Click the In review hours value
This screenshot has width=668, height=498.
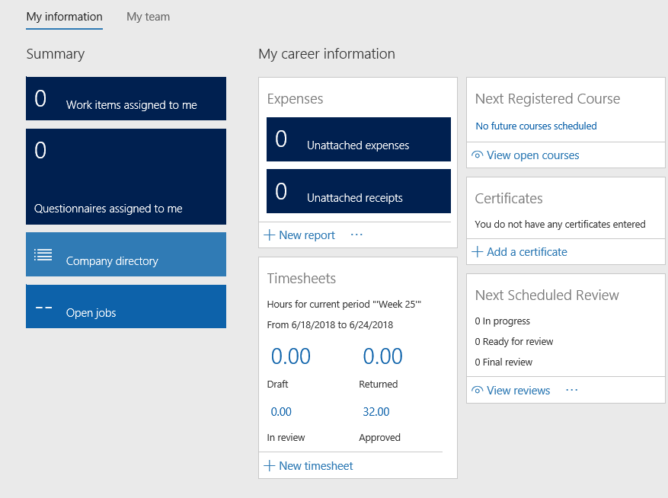click(x=281, y=412)
